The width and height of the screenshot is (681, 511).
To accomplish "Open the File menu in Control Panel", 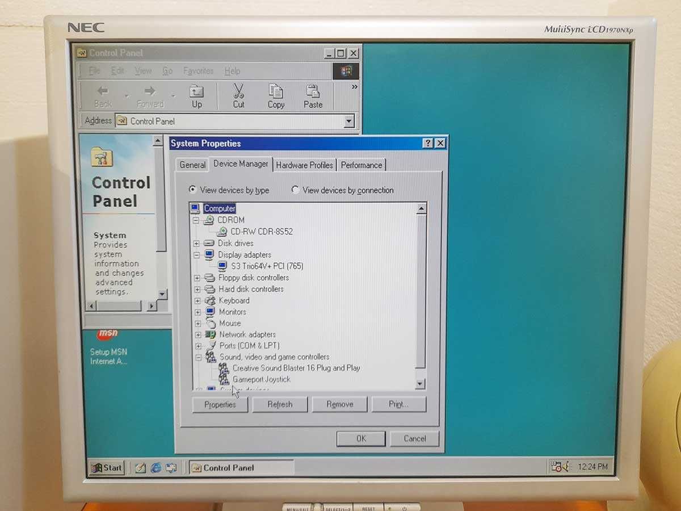I will [x=95, y=71].
